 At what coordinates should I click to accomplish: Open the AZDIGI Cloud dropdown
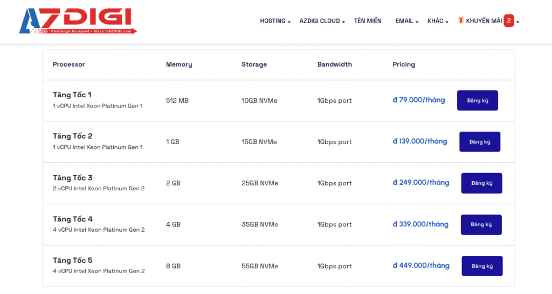[322, 21]
